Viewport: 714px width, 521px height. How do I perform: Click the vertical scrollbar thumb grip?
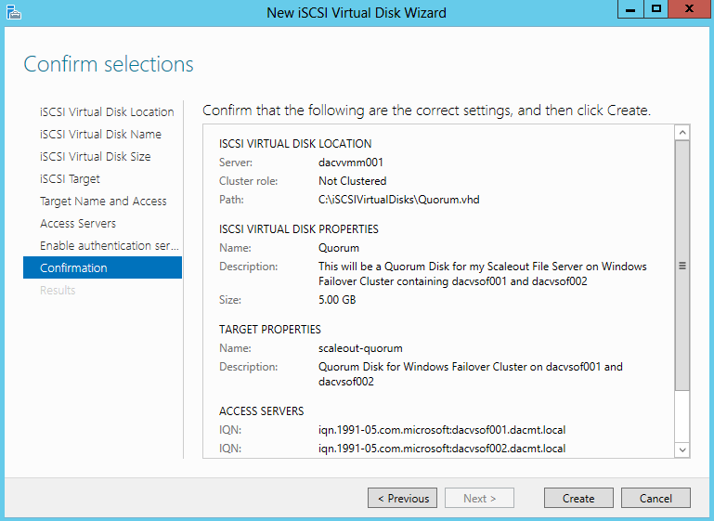pyautogui.click(x=682, y=266)
